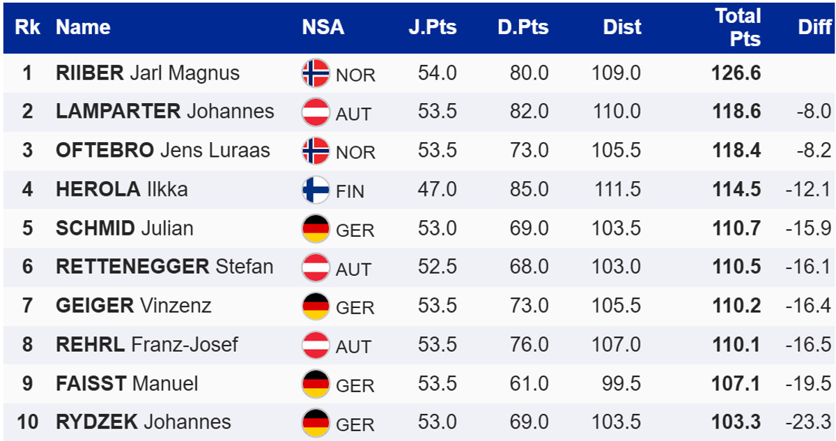
Task: Click the Diff column header
Action: point(814,28)
